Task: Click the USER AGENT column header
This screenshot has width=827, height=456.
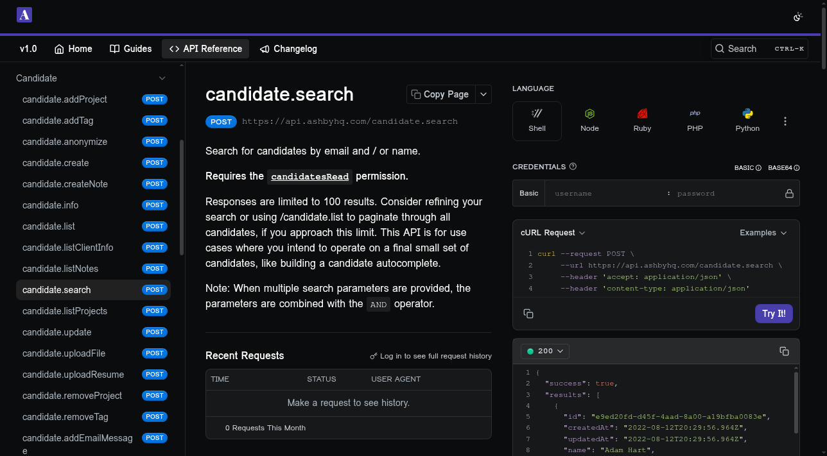Action: pyautogui.click(x=396, y=379)
